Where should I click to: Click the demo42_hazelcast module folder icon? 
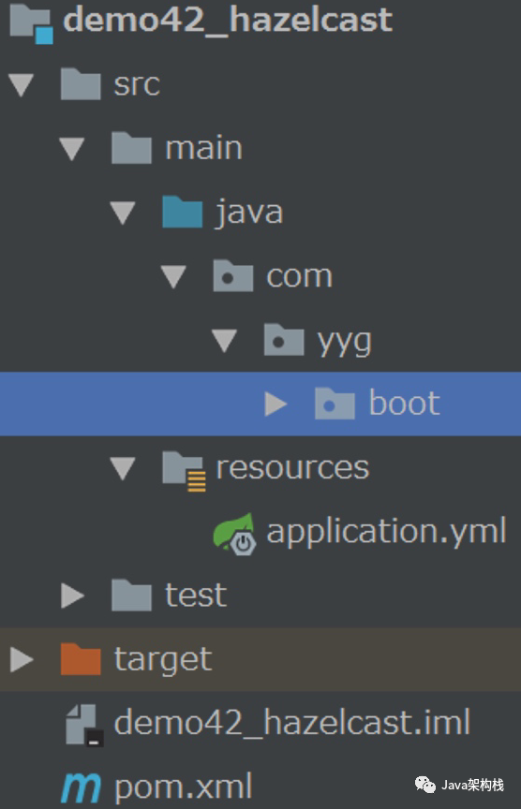click(31, 22)
